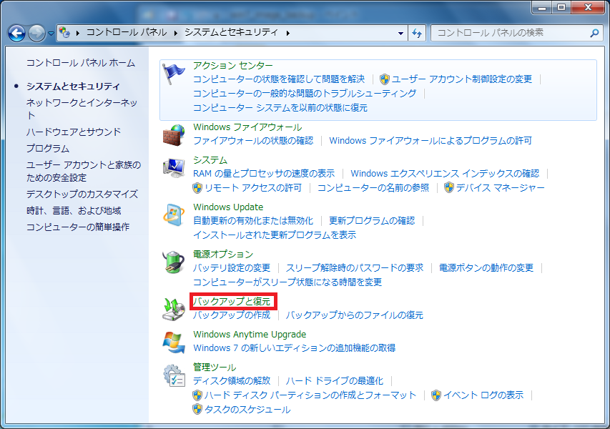Click システムとセキュリティ breadcrumb in address bar
610x429 pixels.
coord(232,32)
